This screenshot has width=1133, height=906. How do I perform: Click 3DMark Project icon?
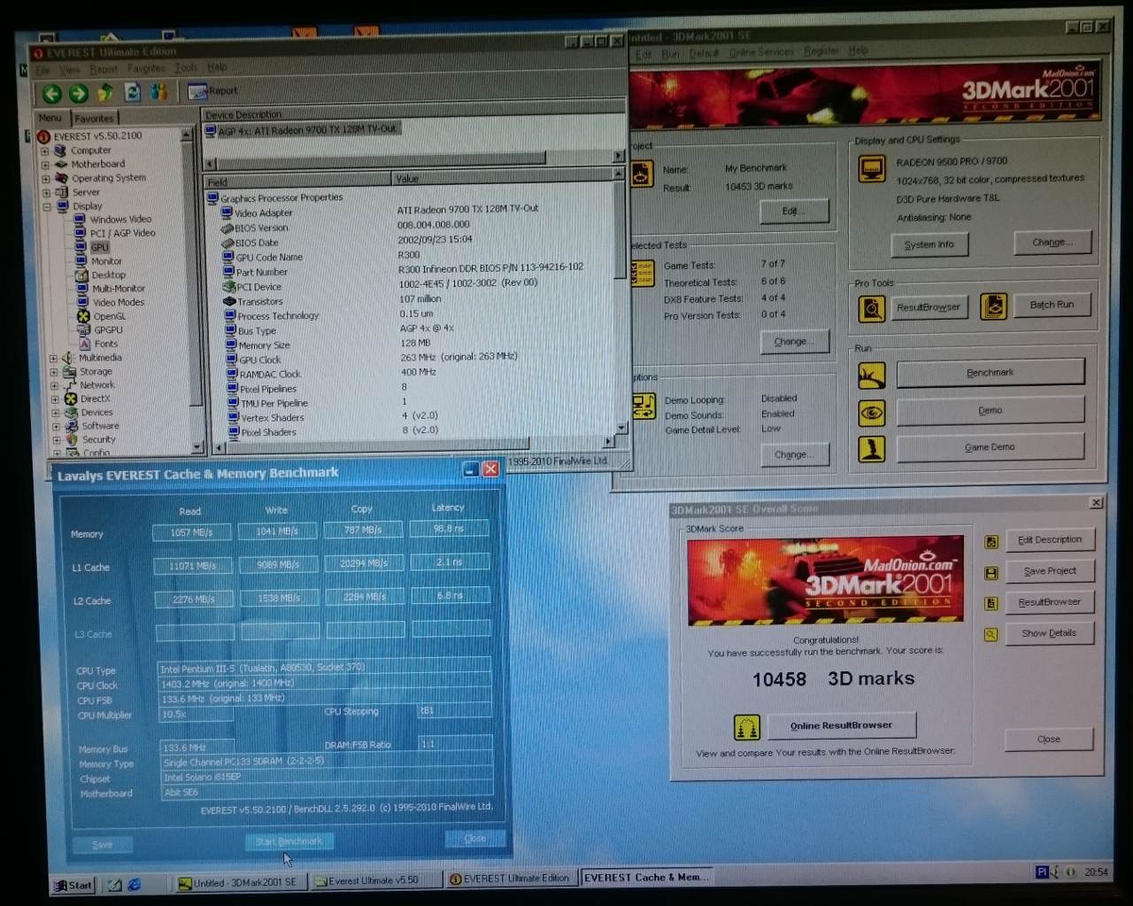tap(642, 174)
